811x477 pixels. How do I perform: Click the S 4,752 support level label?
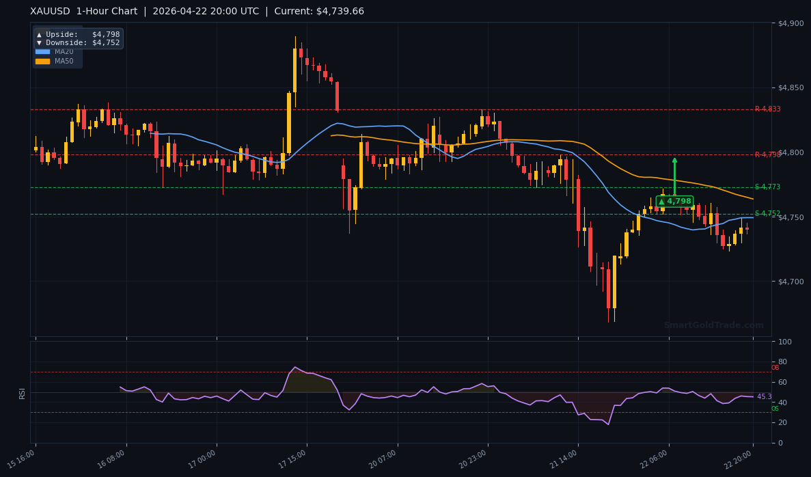[x=769, y=213]
